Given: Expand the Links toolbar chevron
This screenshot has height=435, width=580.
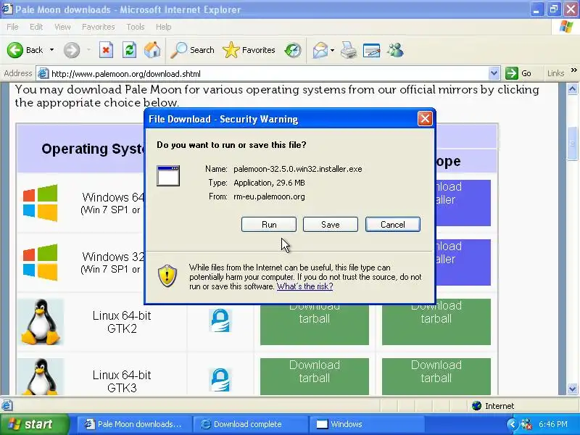Looking at the screenshot, I should point(573,70).
